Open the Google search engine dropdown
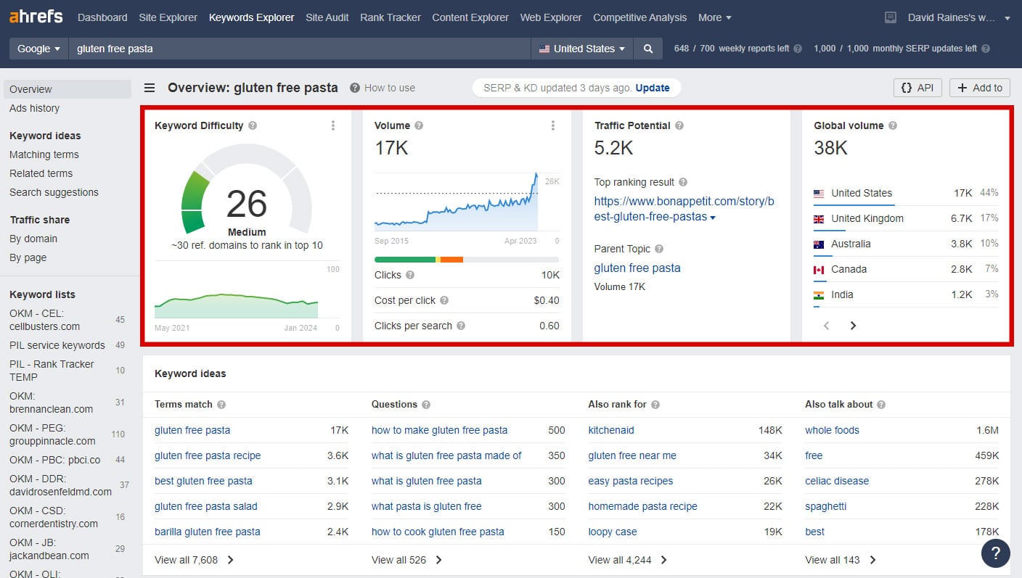The image size is (1022, 578). [38, 49]
